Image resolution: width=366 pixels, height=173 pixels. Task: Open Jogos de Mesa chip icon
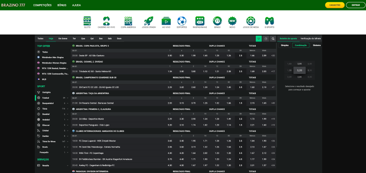[x=251, y=21]
